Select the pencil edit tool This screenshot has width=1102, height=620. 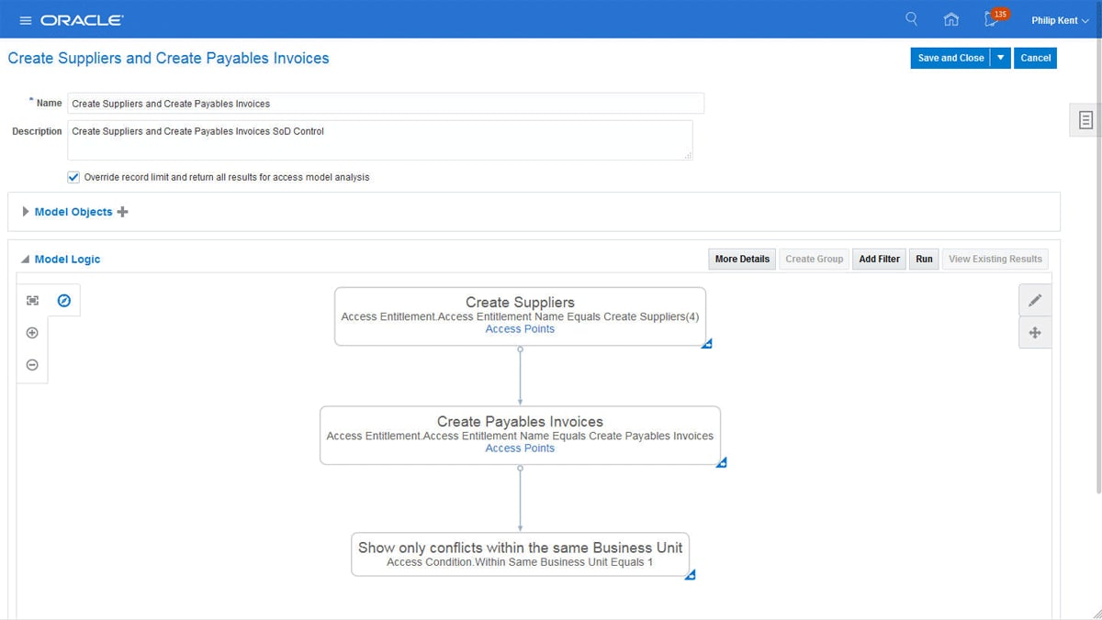tap(1035, 300)
